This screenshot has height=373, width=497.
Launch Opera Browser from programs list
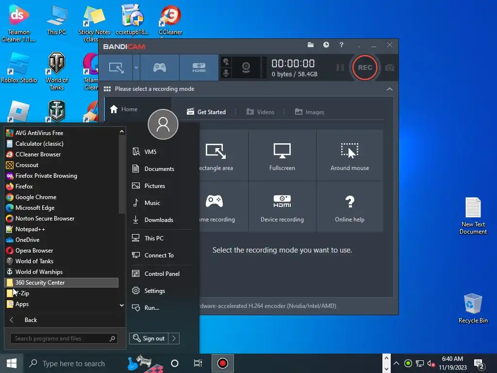coord(62,251)
